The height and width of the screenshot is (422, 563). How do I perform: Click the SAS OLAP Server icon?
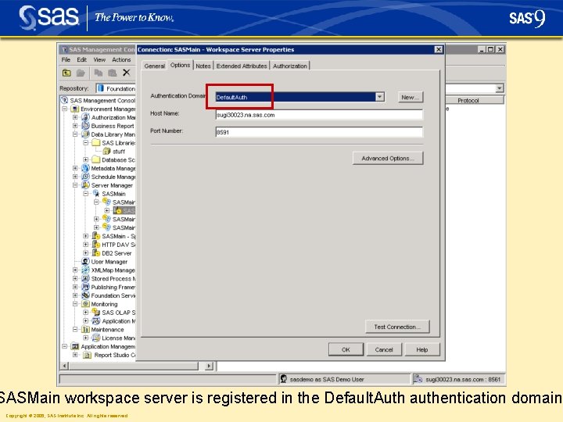click(96, 312)
